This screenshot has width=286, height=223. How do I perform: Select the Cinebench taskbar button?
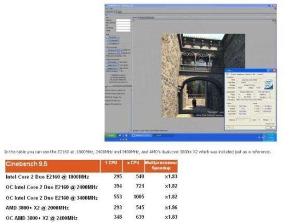142,136
